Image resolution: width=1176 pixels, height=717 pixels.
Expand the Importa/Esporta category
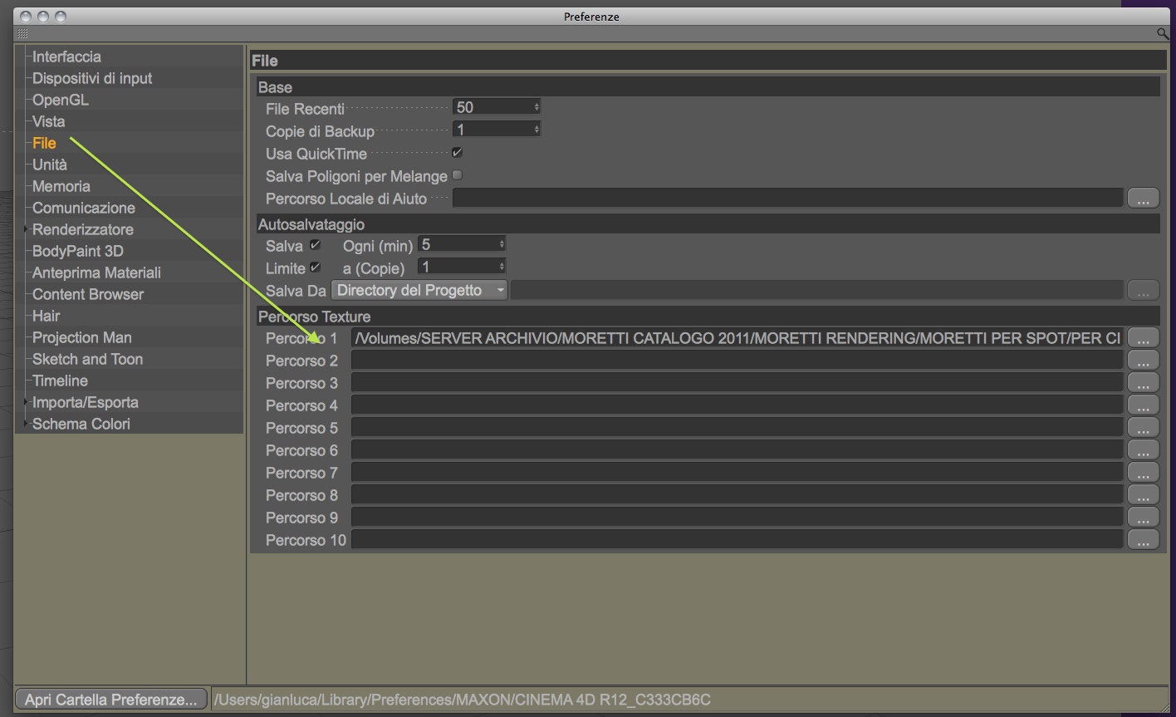pyautogui.click(x=26, y=402)
